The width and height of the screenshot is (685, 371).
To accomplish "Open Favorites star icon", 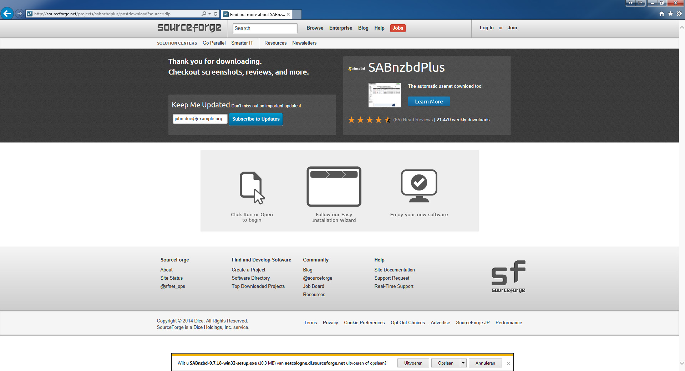I will [x=670, y=14].
